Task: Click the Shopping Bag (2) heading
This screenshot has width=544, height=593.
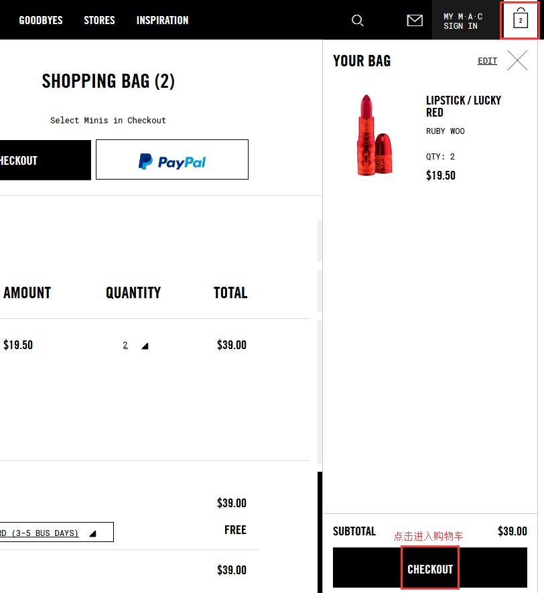Action: click(108, 81)
